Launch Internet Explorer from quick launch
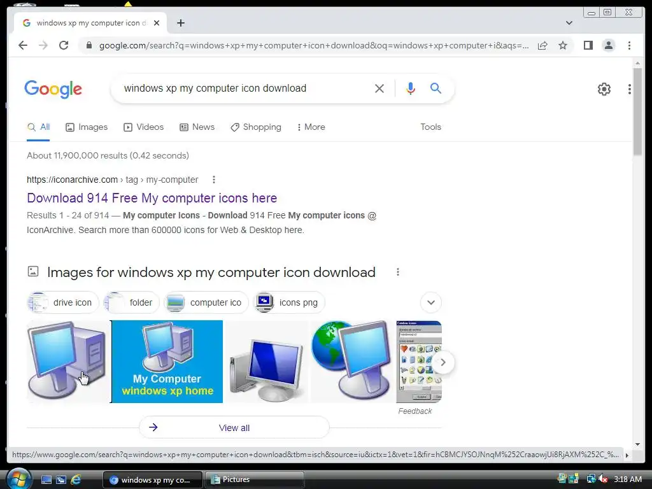The height and width of the screenshot is (489, 652). click(x=76, y=480)
